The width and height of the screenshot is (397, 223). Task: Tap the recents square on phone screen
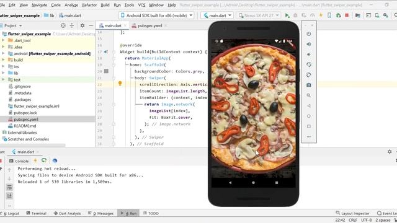277,183
